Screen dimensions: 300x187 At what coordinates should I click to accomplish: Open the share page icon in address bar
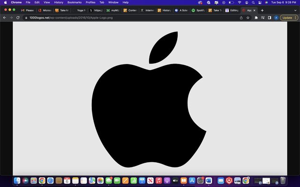pos(241,18)
